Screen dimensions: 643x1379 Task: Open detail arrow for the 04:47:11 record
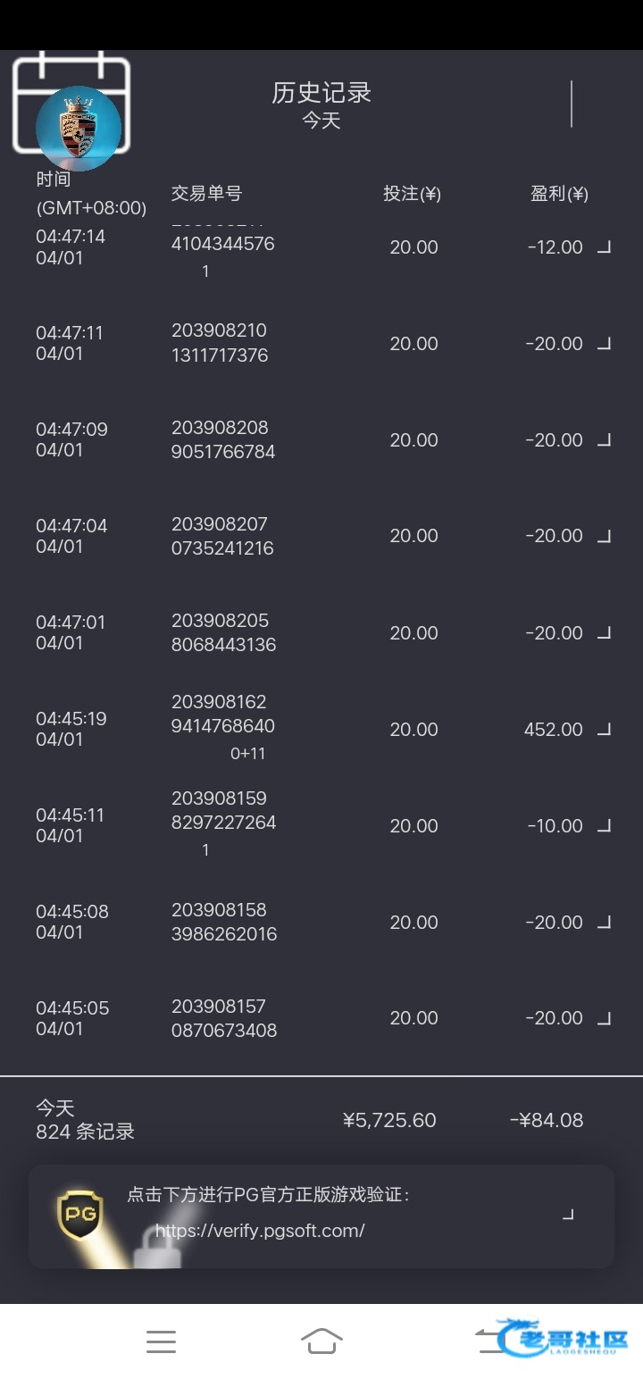(x=604, y=344)
